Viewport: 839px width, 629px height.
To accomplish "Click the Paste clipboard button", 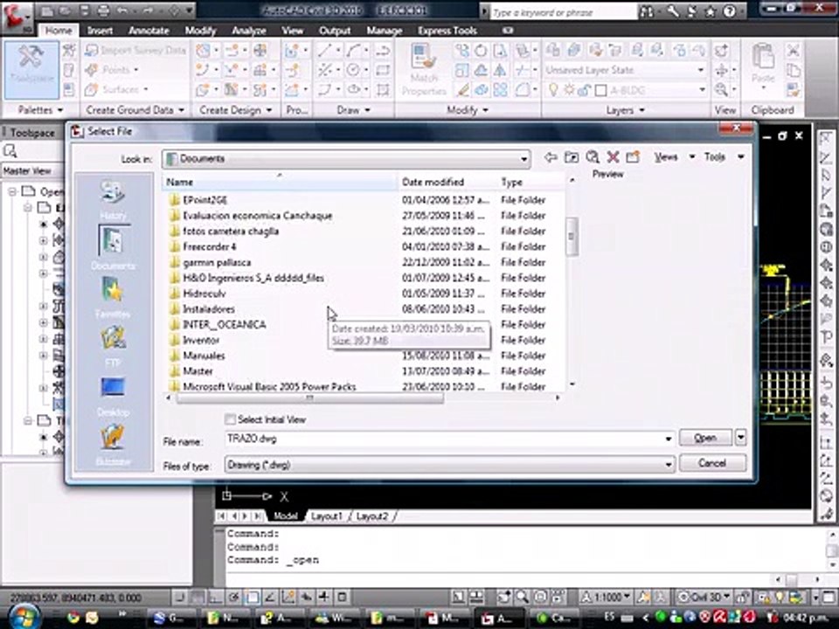I will 763,64.
